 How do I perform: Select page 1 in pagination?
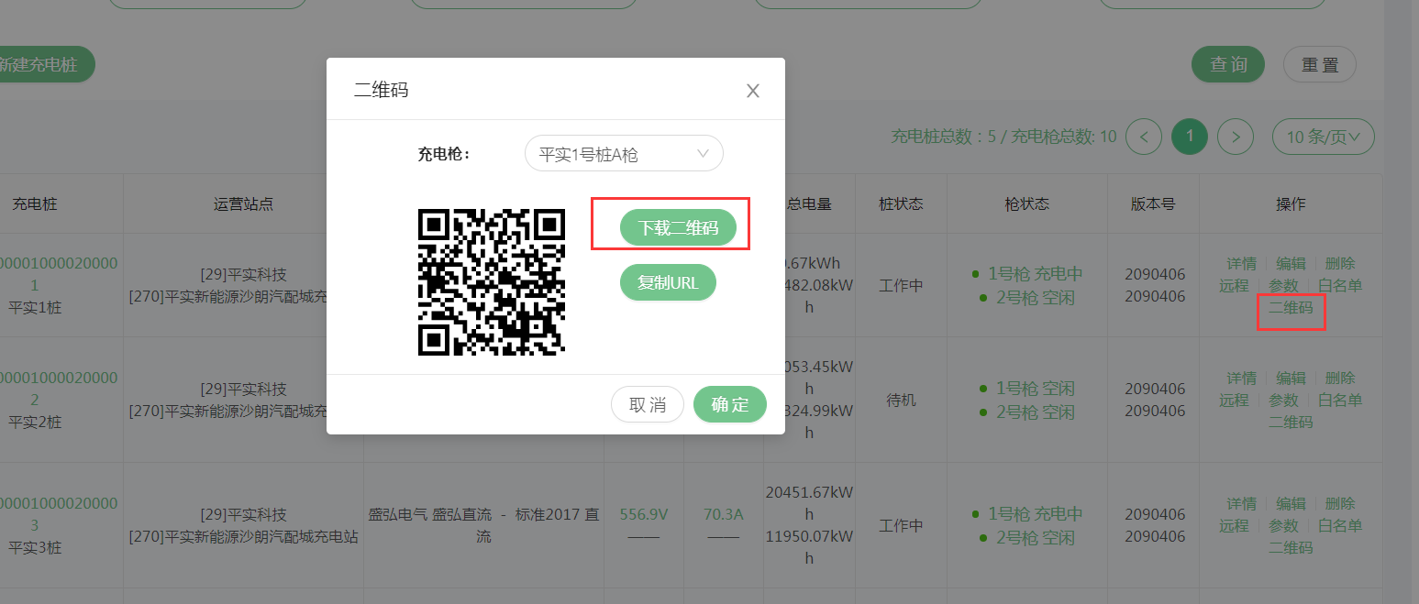tap(1190, 137)
